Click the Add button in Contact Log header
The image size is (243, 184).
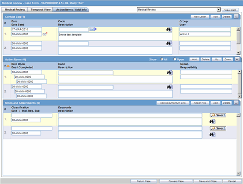pyautogui.click(x=215, y=17)
